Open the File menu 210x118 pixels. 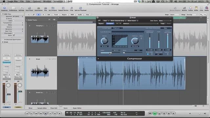22,1
